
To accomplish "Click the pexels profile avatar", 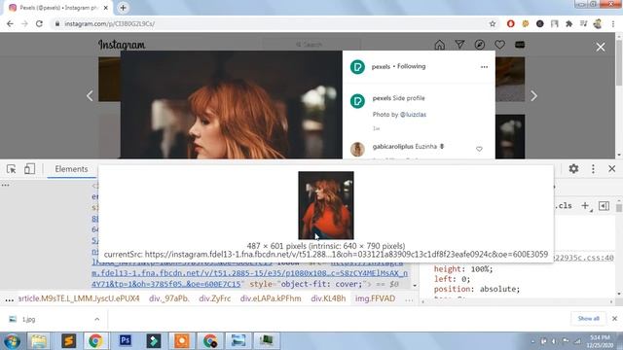I will (357, 67).
